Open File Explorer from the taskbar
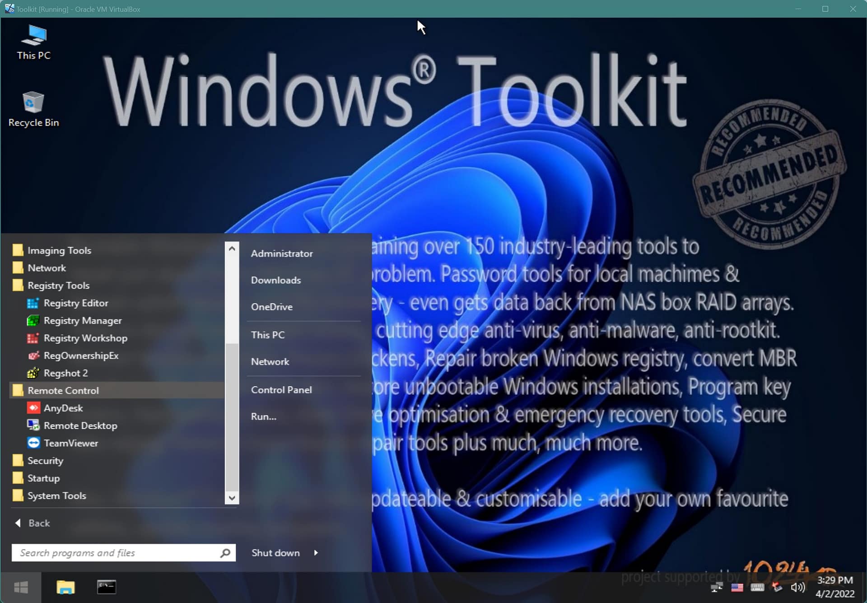The width and height of the screenshot is (867, 603). tap(65, 587)
